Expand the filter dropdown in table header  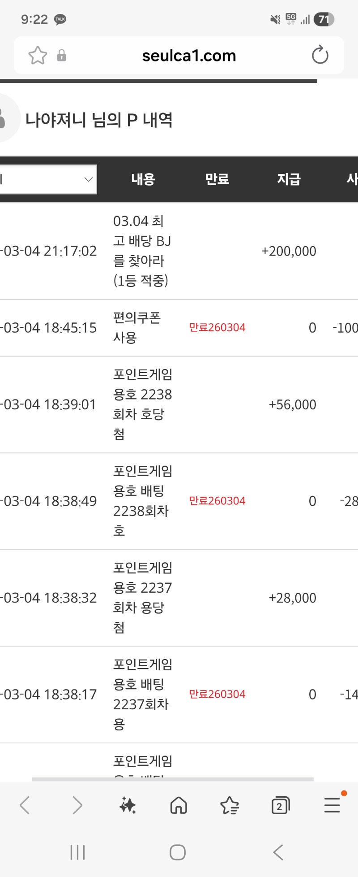pos(47,179)
